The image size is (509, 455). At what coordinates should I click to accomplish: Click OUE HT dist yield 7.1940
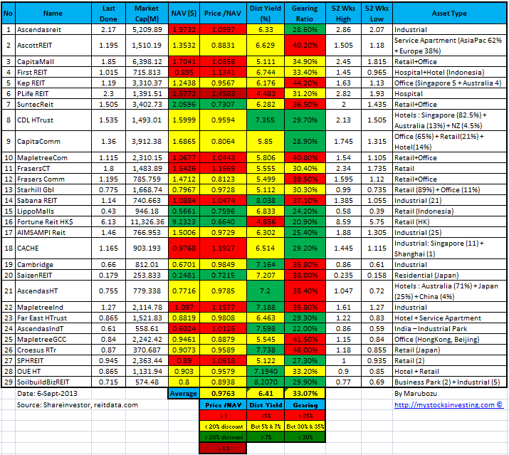(266, 372)
